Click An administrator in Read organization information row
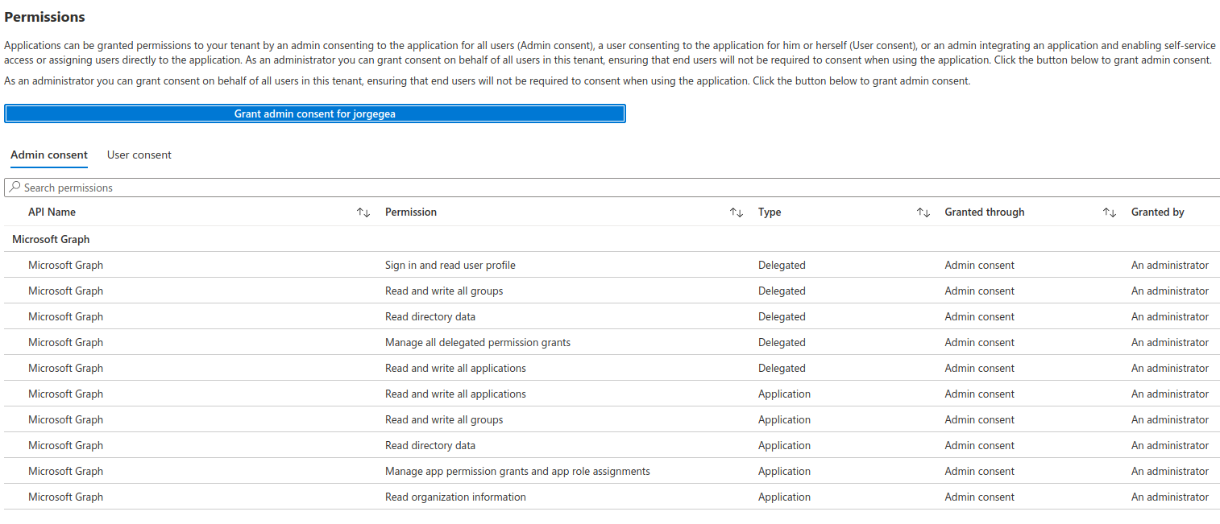This screenshot has width=1220, height=524. (1170, 497)
